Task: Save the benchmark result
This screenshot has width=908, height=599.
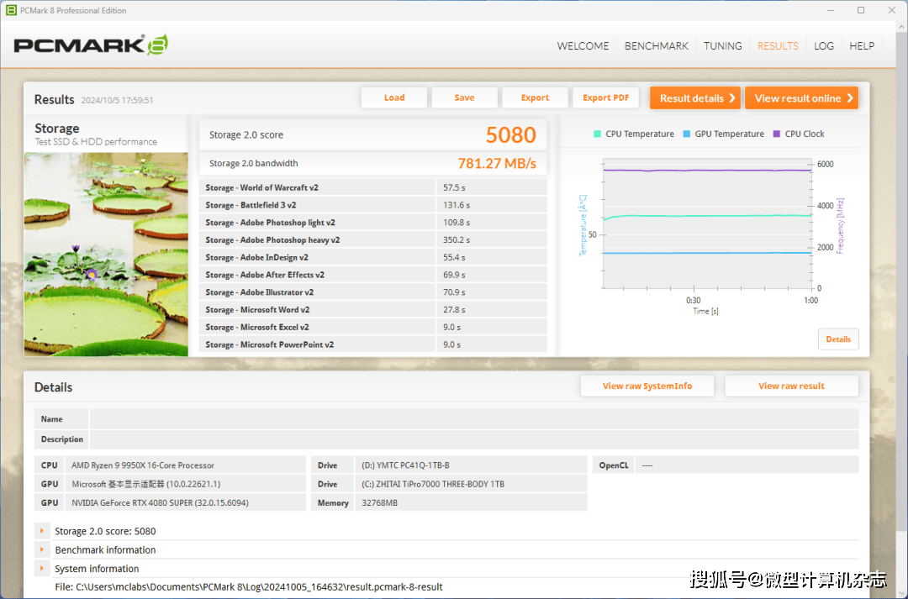Action: click(x=464, y=97)
